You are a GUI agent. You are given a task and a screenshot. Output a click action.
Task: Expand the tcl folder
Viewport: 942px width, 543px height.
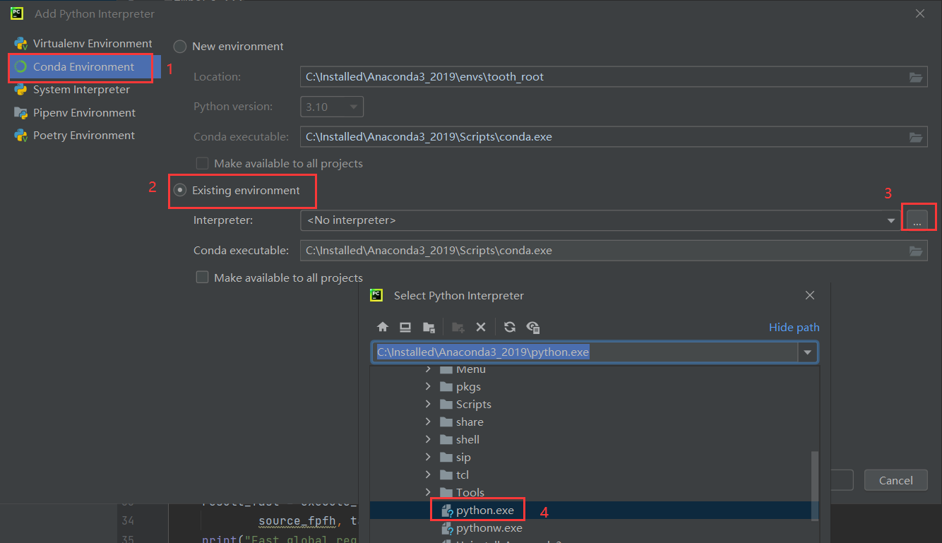428,475
